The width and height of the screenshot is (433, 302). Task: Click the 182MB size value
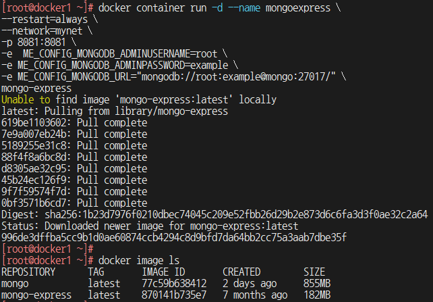pyautogui.click(x=317, y=295)
